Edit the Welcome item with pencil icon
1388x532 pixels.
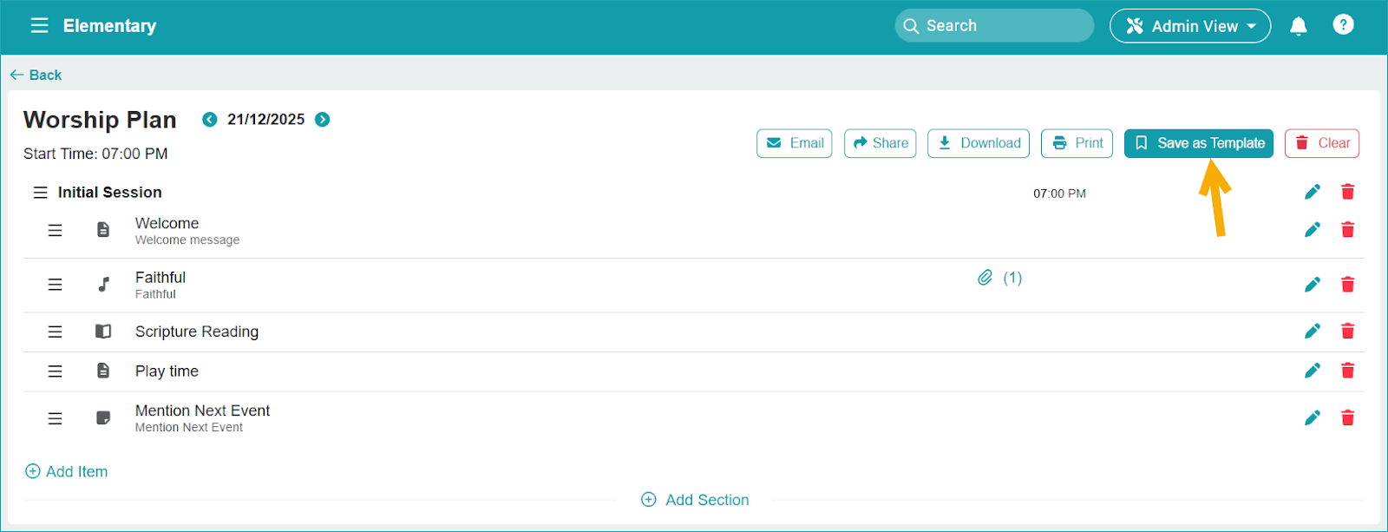[x=1312, y=230]
